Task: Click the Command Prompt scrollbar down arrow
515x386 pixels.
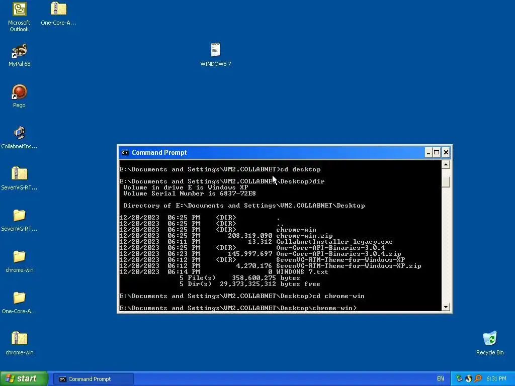Action: [446, 307]
